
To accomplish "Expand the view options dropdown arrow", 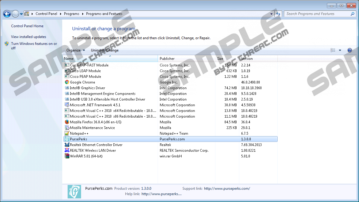I will pyautogui.click(x=340, y=50).
